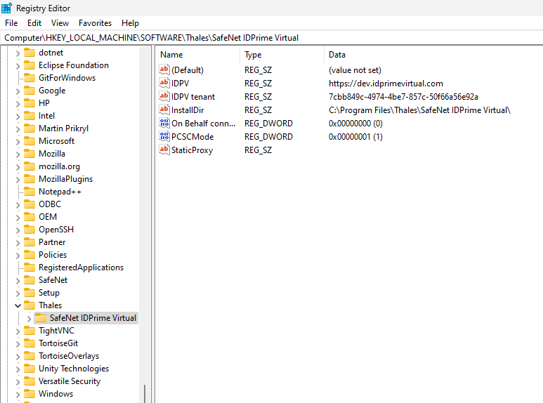Expand the Versatile Security key
The image size is (543, 403).
(18, 382)
